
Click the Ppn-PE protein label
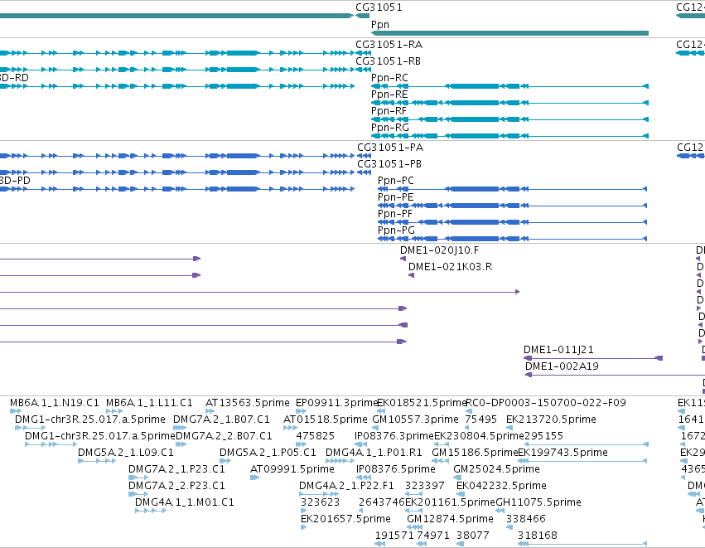tap(396, 197)
